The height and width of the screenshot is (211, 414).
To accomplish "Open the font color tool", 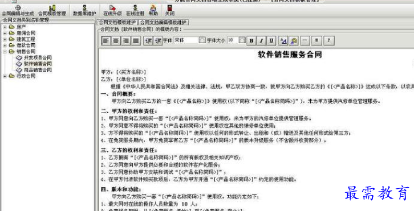I will coord(283,40).
